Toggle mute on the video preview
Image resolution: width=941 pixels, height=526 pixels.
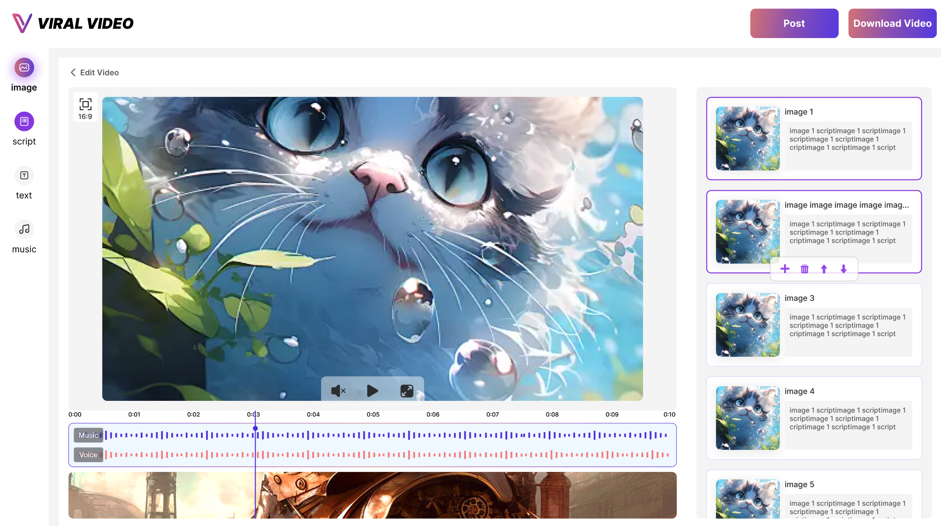tap(338, 391)
